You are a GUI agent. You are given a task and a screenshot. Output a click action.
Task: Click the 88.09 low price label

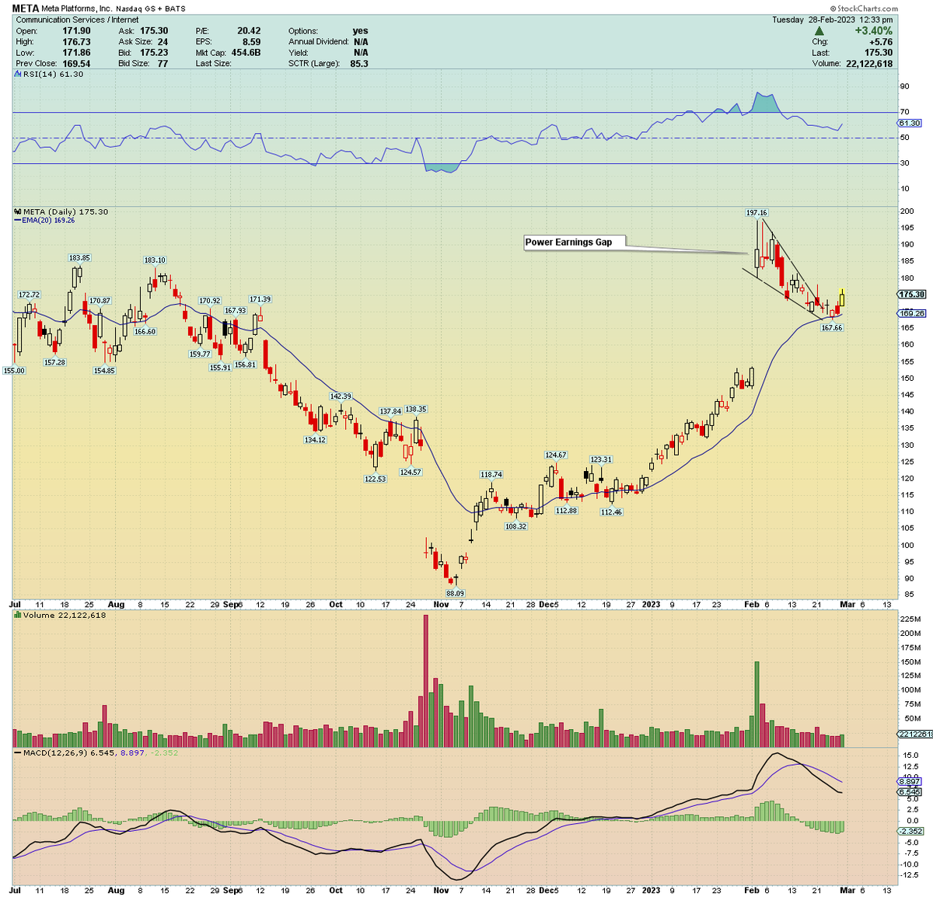[455, 593]
